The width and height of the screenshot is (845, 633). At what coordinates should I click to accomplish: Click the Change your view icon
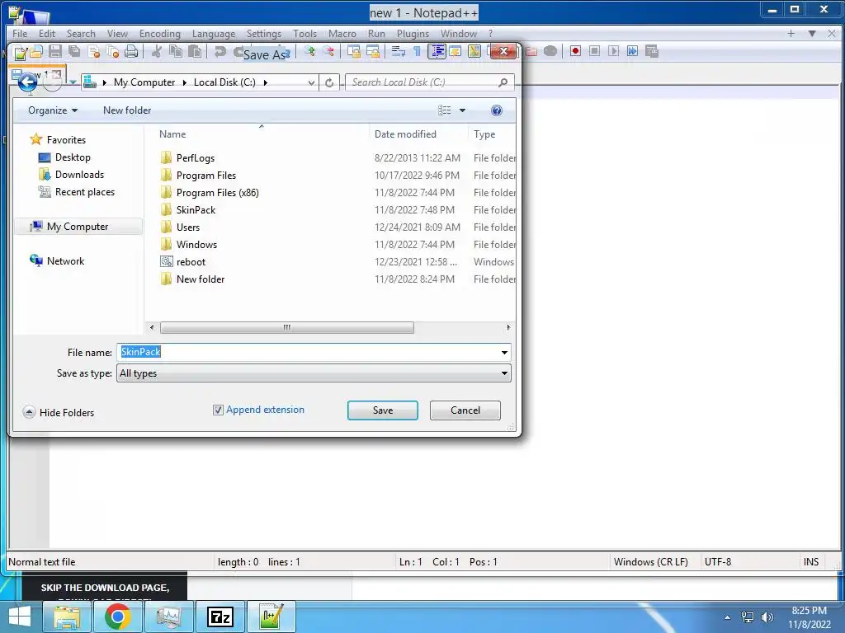point(445,110)
